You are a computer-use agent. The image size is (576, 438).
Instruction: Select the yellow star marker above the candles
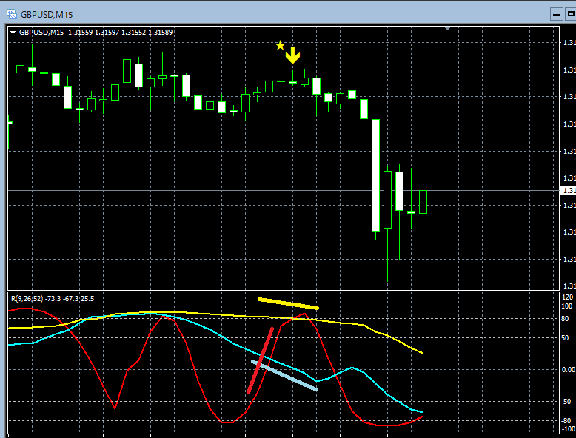click(x=281, y=46)
